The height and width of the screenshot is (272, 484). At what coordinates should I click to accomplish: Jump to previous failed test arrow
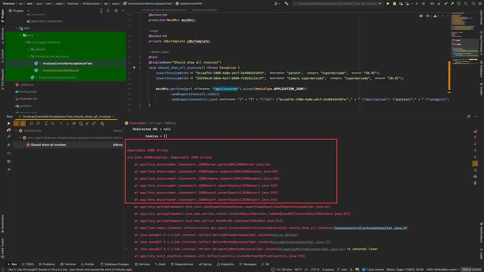coord(61,123)
